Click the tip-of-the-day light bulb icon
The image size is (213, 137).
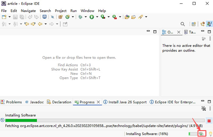pos(209,134)
